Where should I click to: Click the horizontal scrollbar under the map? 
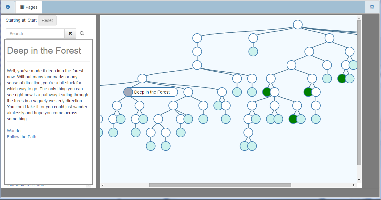(220, 185)
